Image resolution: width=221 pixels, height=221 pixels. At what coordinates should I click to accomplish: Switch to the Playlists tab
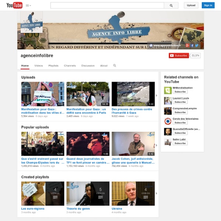point(53,66)
